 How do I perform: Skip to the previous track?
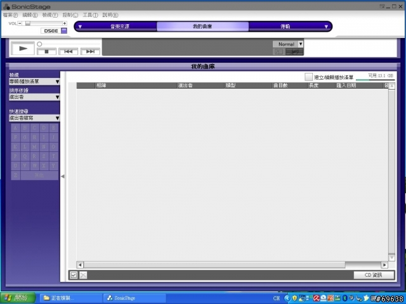69,51
